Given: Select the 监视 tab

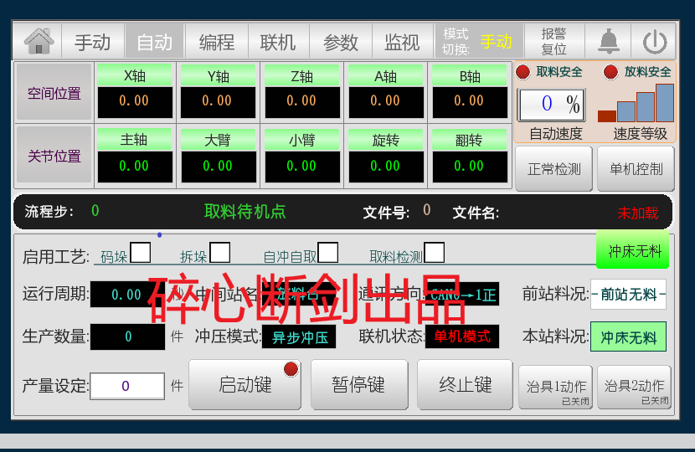Looking at the screenshot, I should [x=402, y=42].
